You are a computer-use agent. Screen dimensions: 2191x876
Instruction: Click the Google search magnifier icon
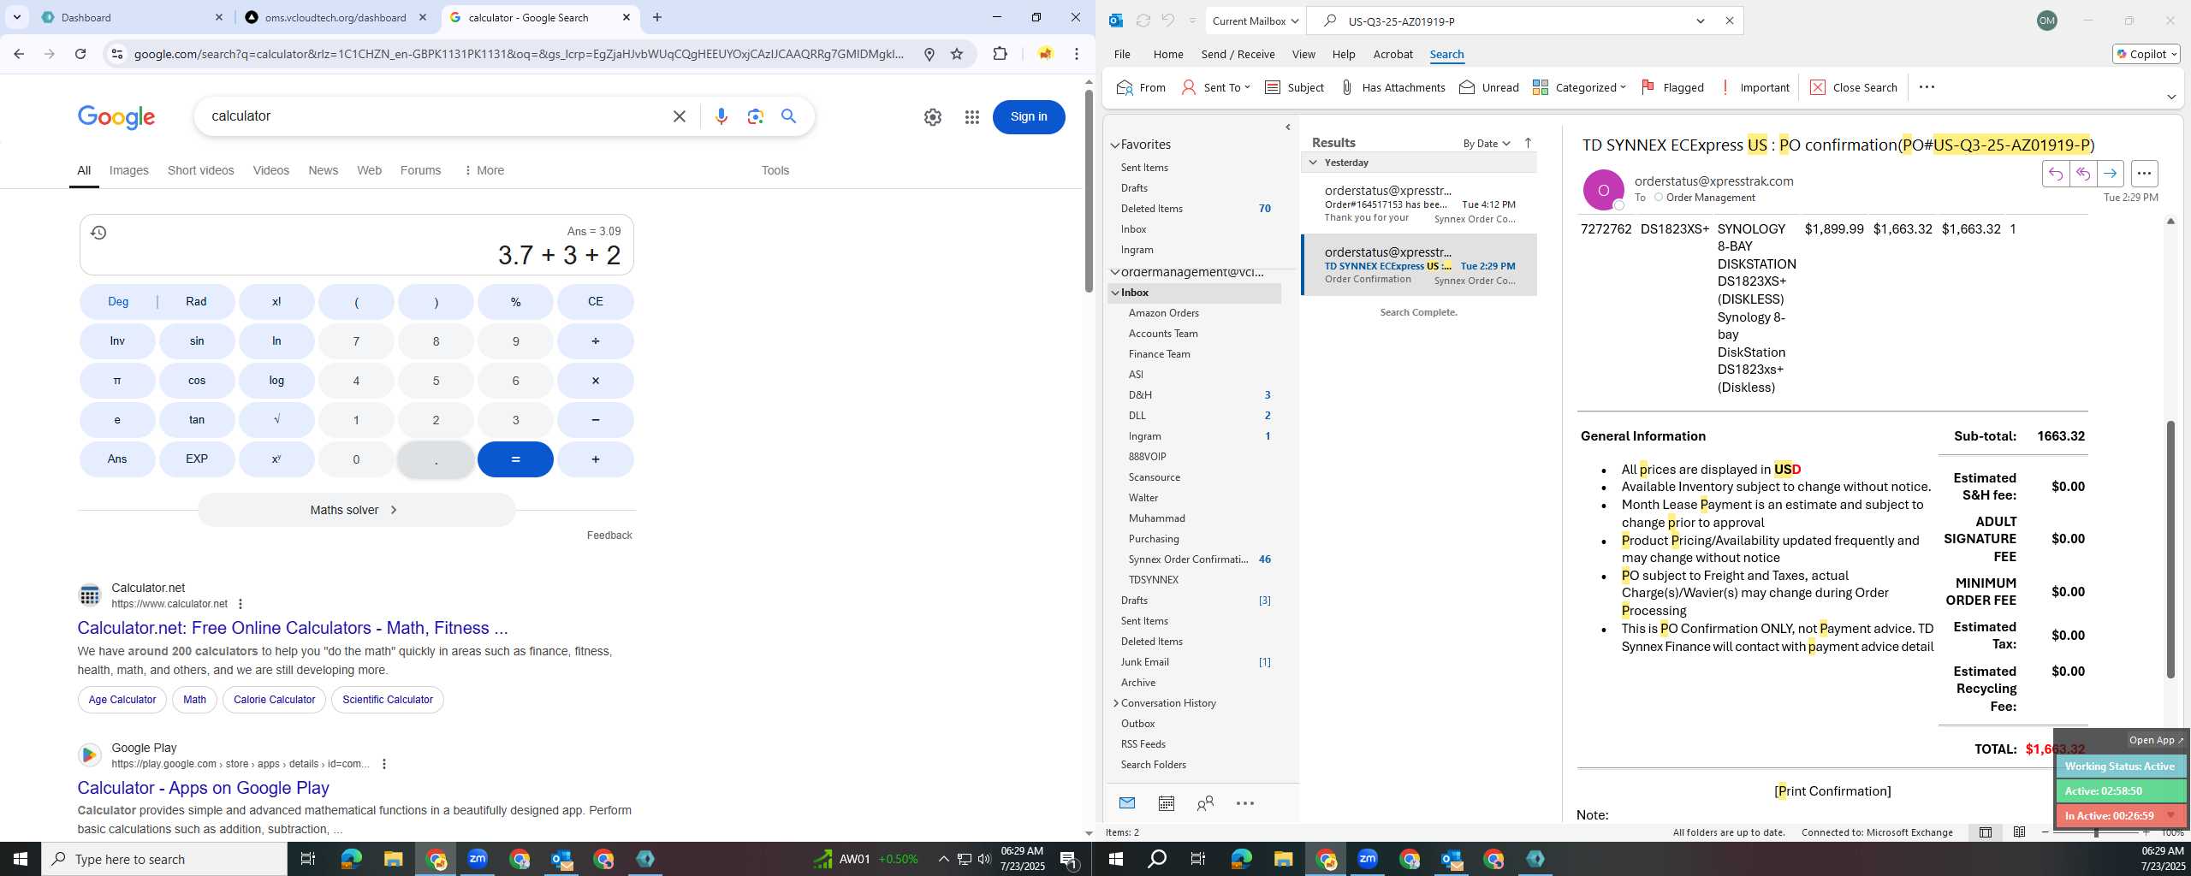click(789, 115)
